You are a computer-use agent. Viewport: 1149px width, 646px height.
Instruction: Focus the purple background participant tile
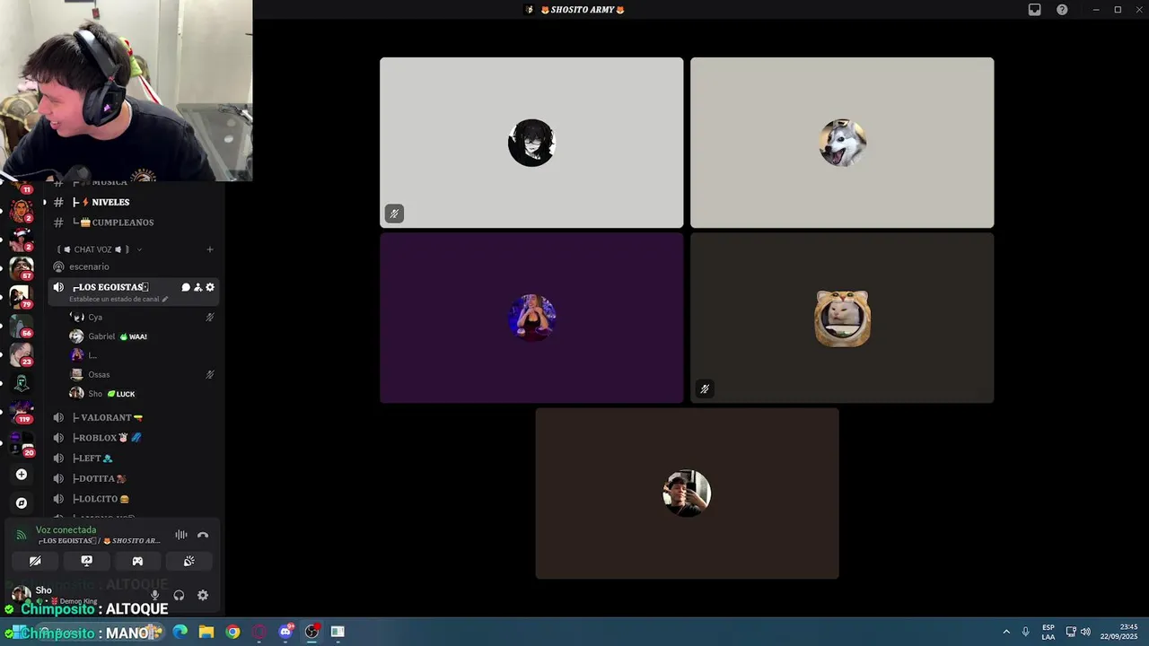531,318
